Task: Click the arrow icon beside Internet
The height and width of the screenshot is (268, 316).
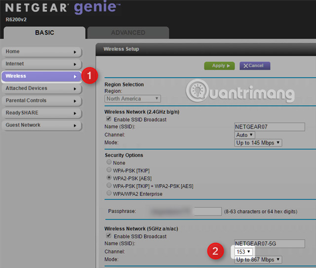Action: 75,64
